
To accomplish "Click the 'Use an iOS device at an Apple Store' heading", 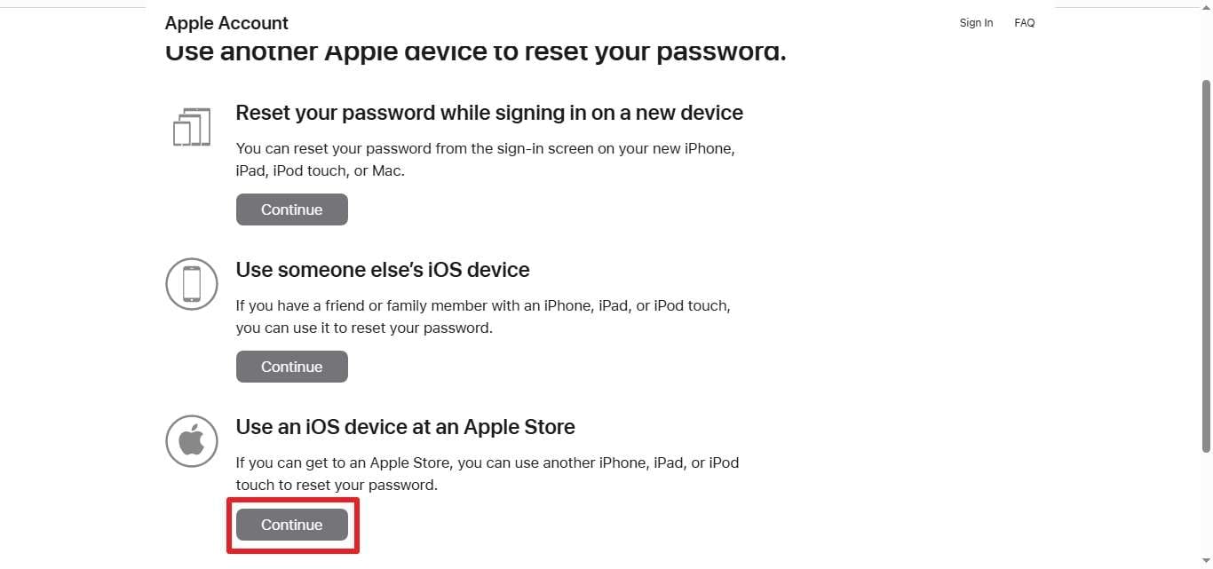I will pyautogui.click(x=405, y=427).
